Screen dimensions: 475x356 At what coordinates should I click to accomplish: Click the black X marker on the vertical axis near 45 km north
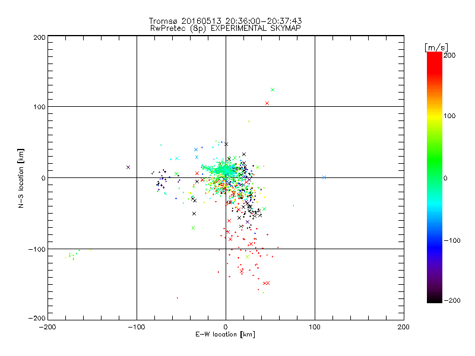pos(226,144)
